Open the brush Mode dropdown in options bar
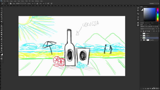This screenshot has width=160, height=90. coord(21,3)
